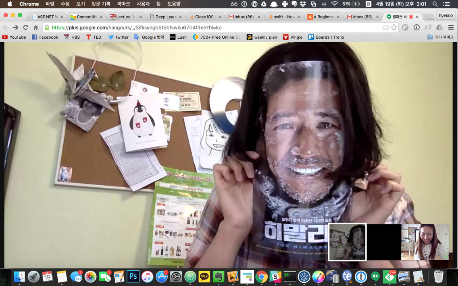The height and width of the screenshot is (286, 458).
Task: Expand the 기타 북마크 bookmarks folder
Action: click(x=441, y=37)
